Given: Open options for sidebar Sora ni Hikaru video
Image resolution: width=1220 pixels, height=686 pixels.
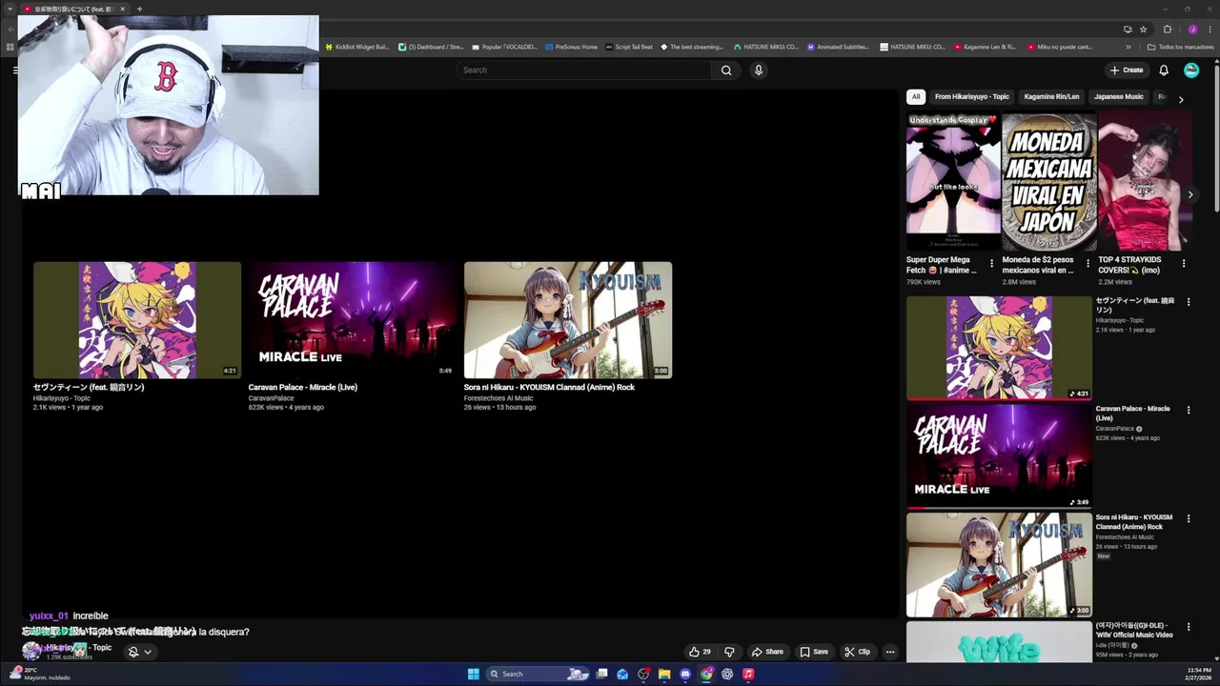Looking at the screenshot, I should tap(1188, 519).
